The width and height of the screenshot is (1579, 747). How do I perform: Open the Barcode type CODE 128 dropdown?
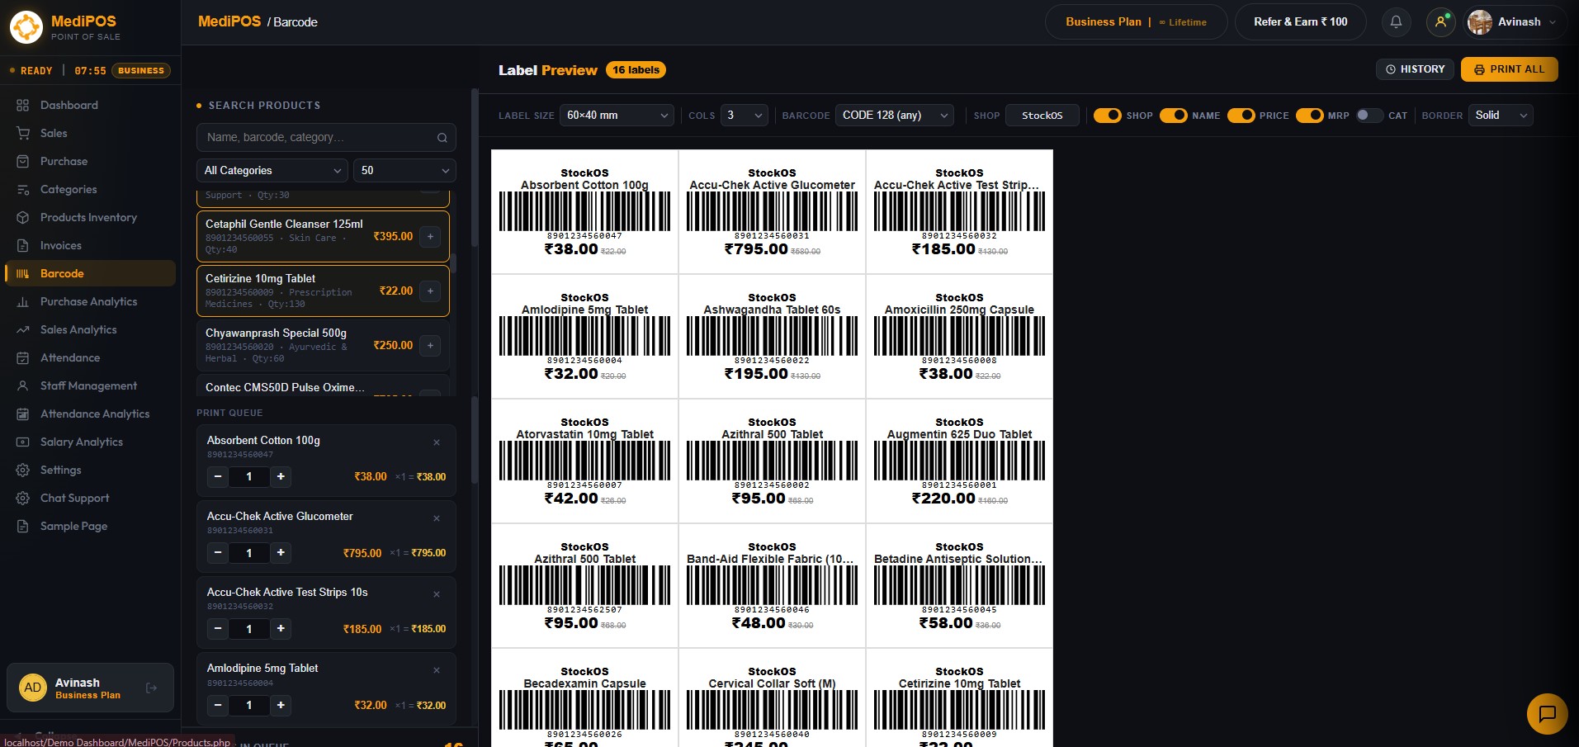(895, 116)
